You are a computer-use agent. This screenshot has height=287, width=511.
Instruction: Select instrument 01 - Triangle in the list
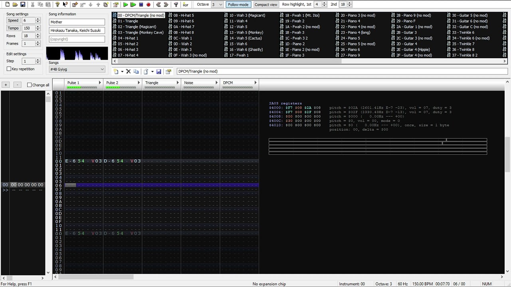pyautogui.click(x=128, y=21)
